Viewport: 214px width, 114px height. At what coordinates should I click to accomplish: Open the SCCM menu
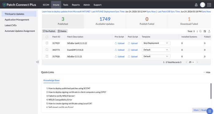click(46, 5)
